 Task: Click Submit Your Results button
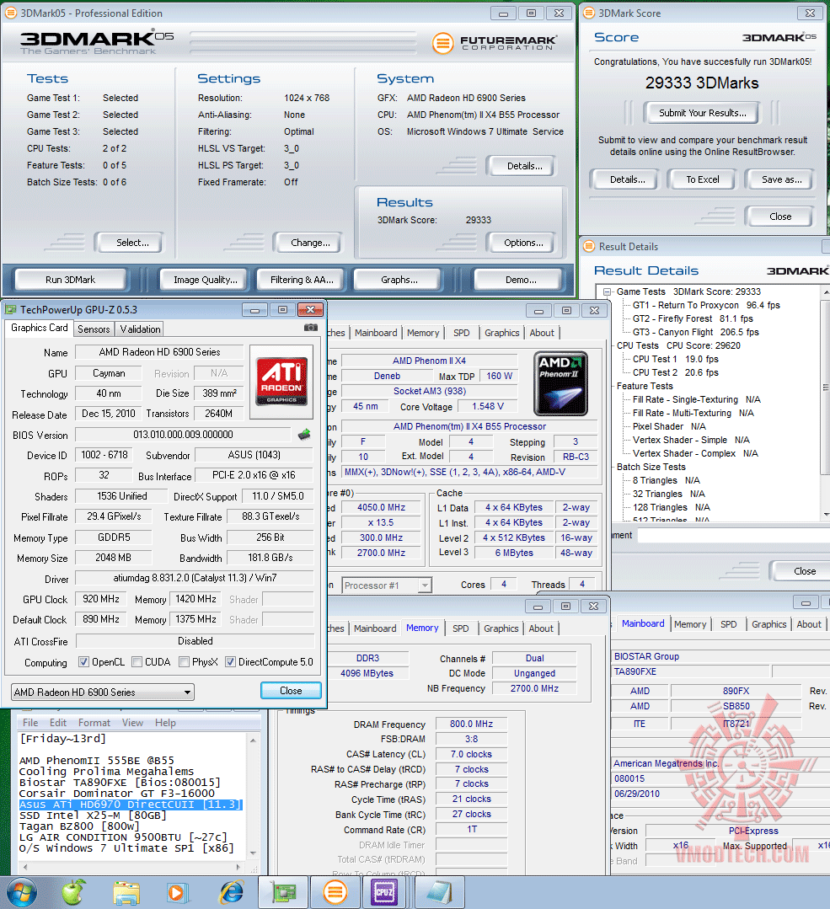703,113
